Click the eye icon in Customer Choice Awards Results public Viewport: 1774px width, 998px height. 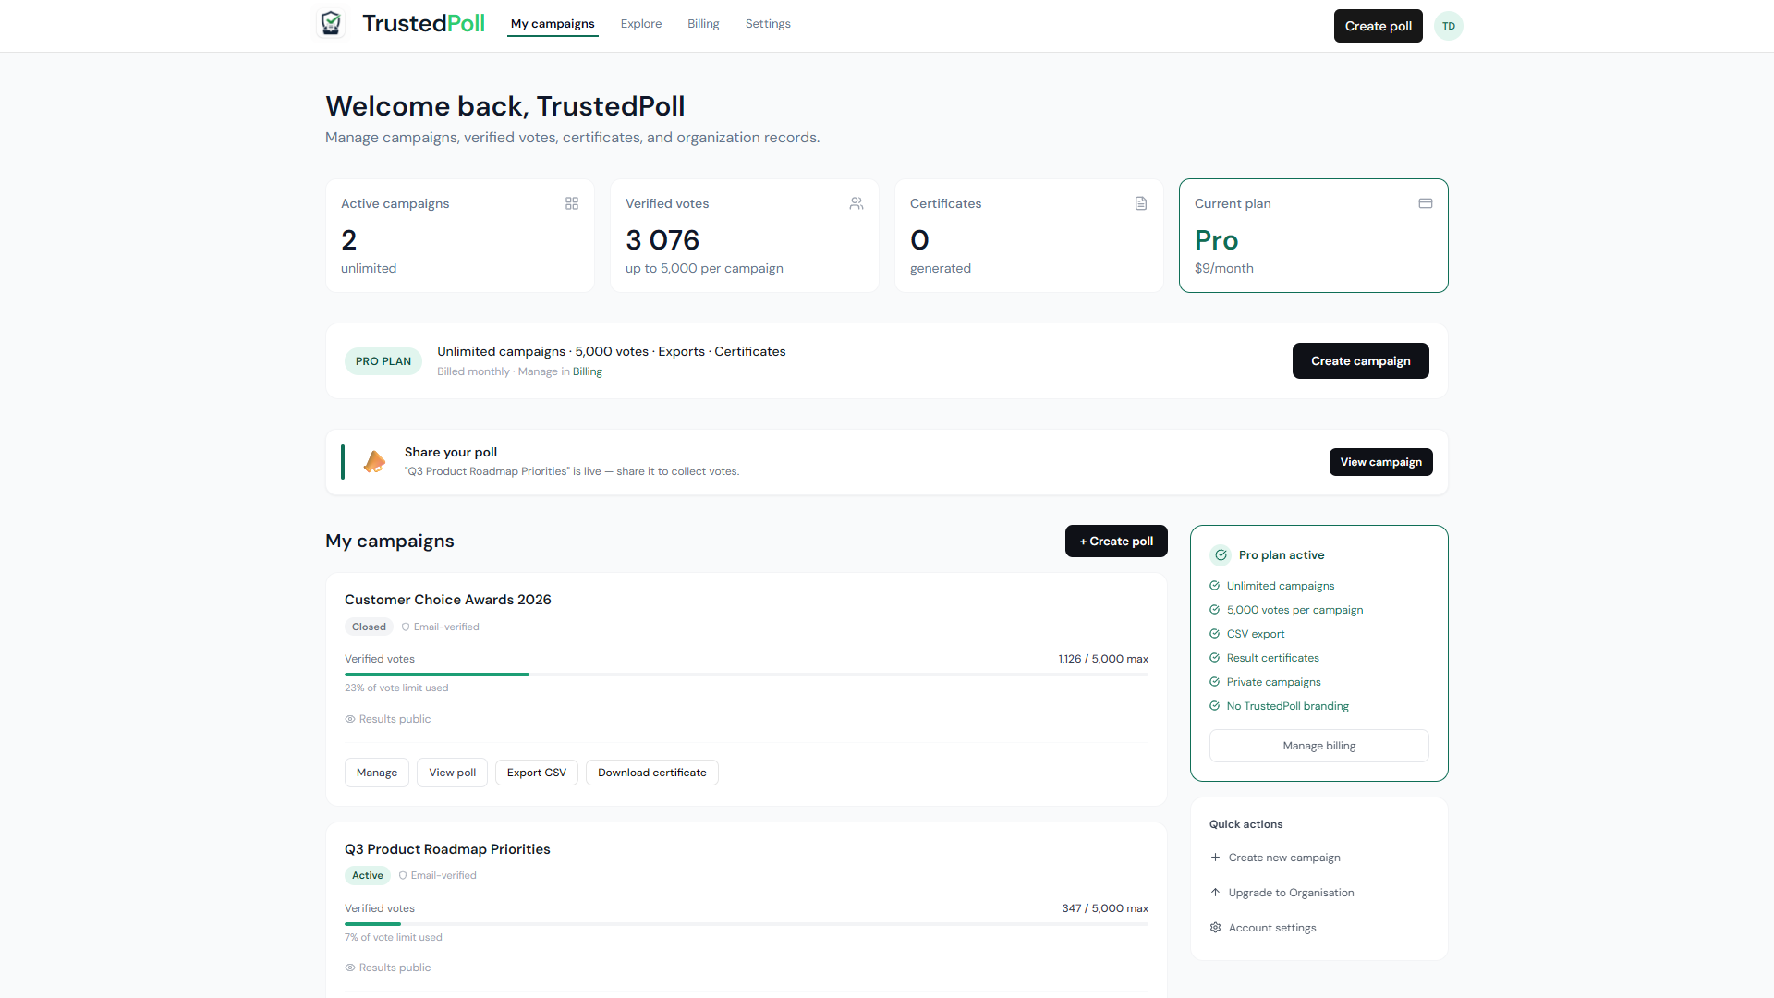[350, 719]
